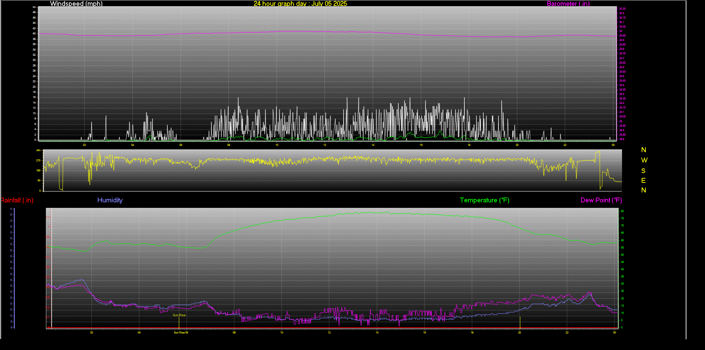Click hour "04" under the temperature graph
This screenshot has height=350, width=705.
pyautogui.click(x=139, y=332)
